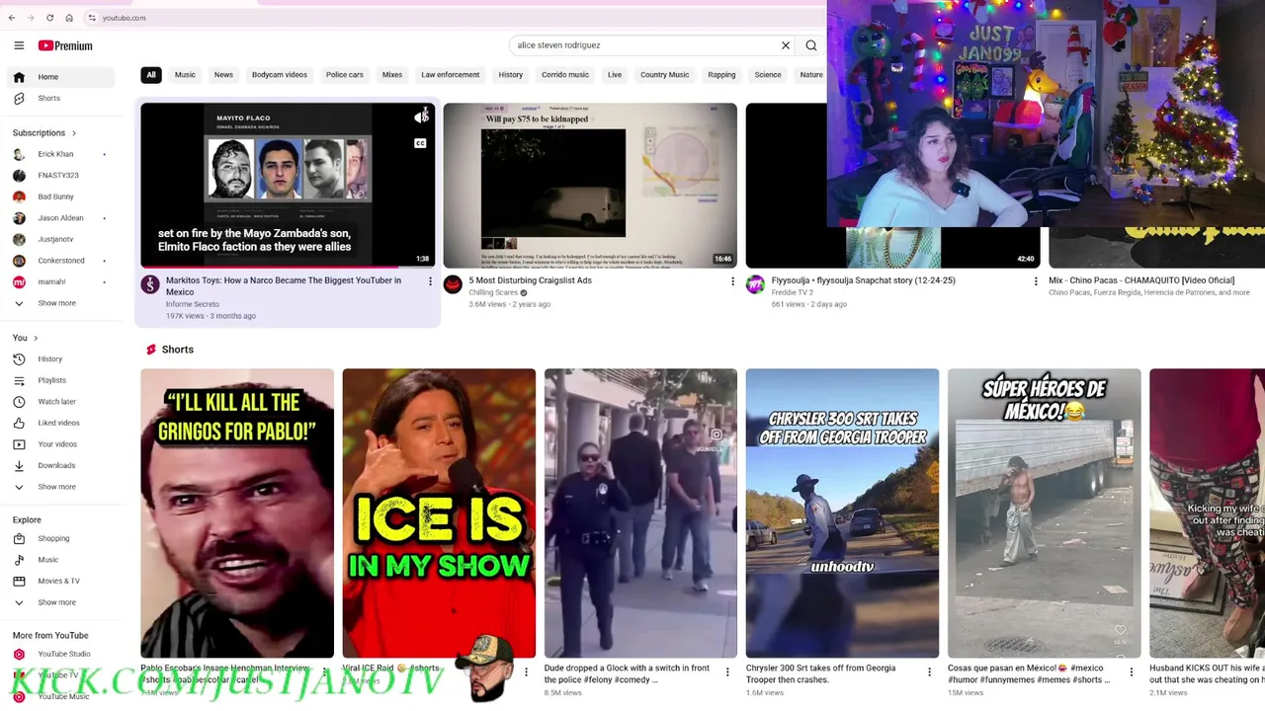Image resolution: width=1265 pixels, height=711 pixels.
Task: Expand Show more under You section
Action: point(62,487)
